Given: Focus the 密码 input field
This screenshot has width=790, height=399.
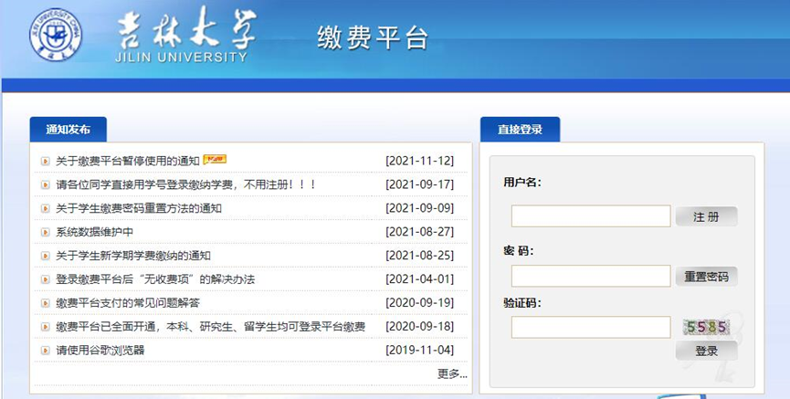Looking at the screenshot, I should point(590,276).
